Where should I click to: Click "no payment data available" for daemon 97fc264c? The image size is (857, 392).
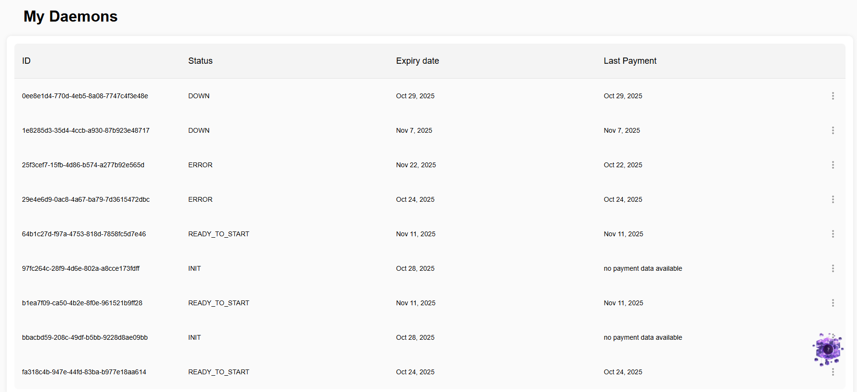point(642,268)
